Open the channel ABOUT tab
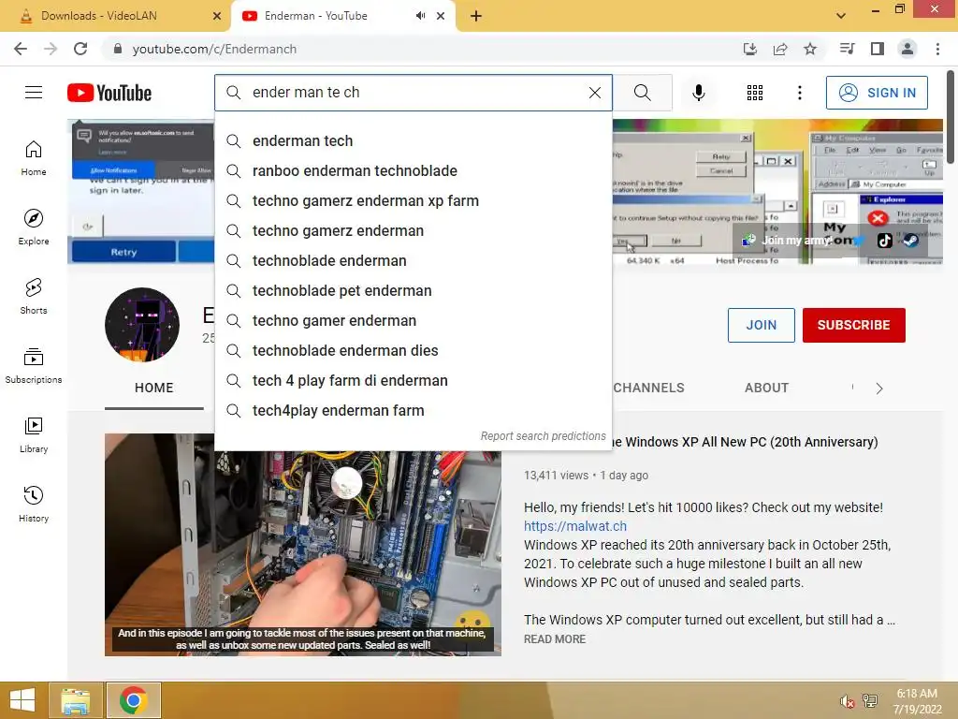Viewport: 958px width, 719px height. [x=766, y=388]
